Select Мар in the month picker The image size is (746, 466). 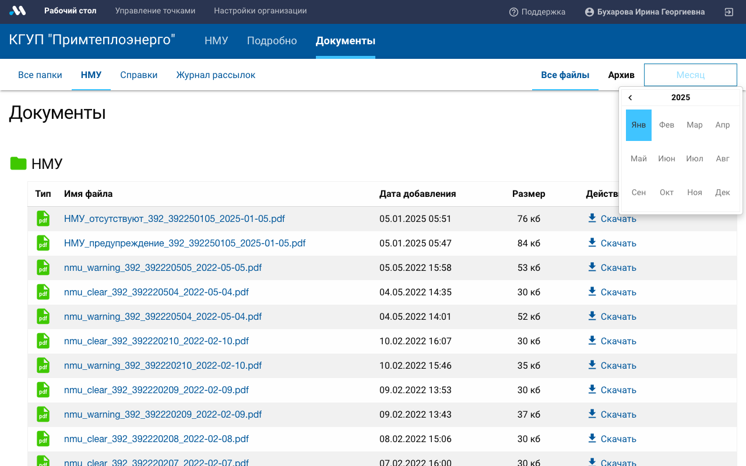click(x=695, y=125)
